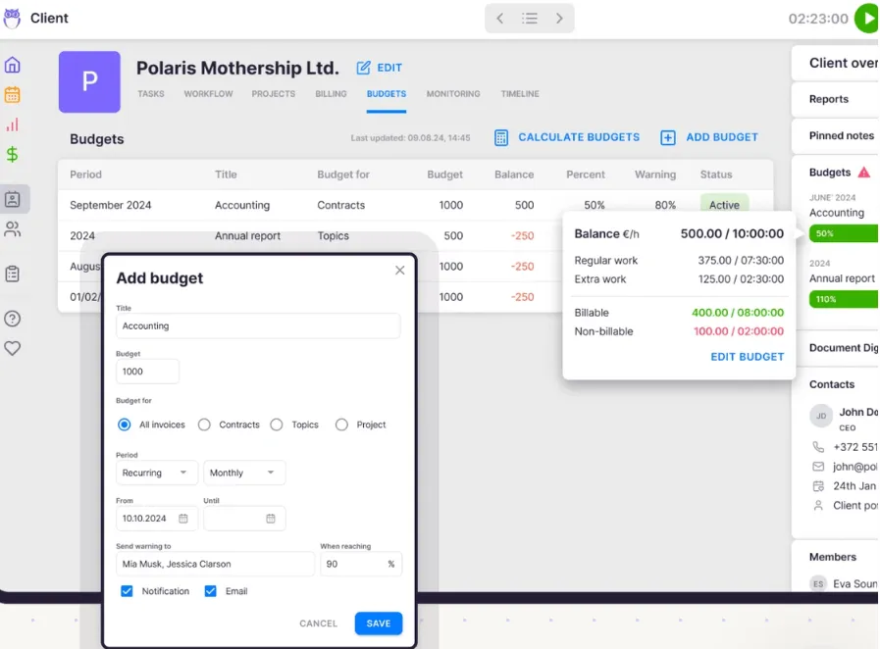Click the Edit link next to company name
Image resolution: width=880 pixels, height=649 pixels.
389,68
